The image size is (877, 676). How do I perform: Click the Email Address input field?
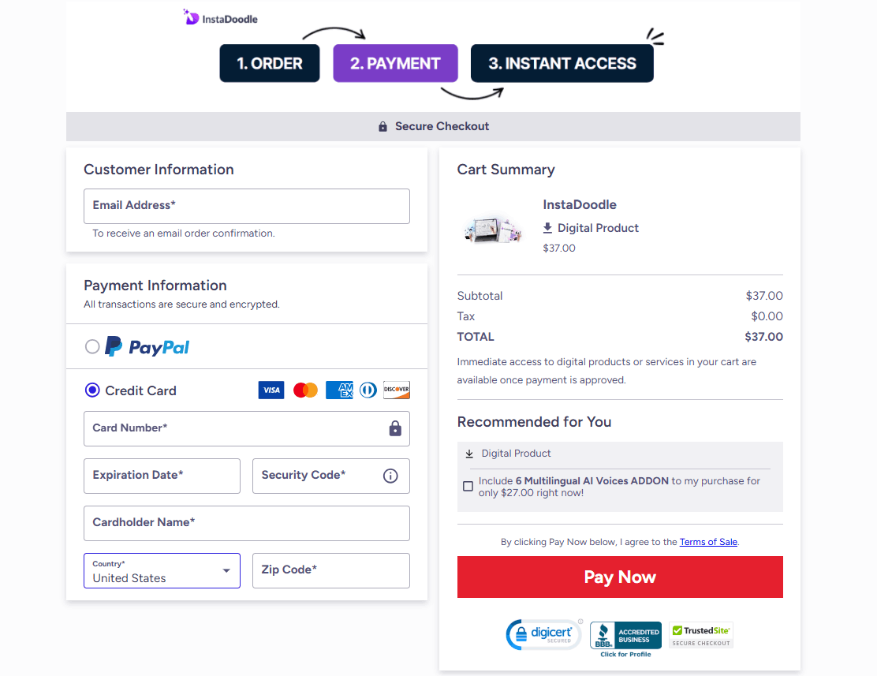pyautogui.click(x=247, y=206)
